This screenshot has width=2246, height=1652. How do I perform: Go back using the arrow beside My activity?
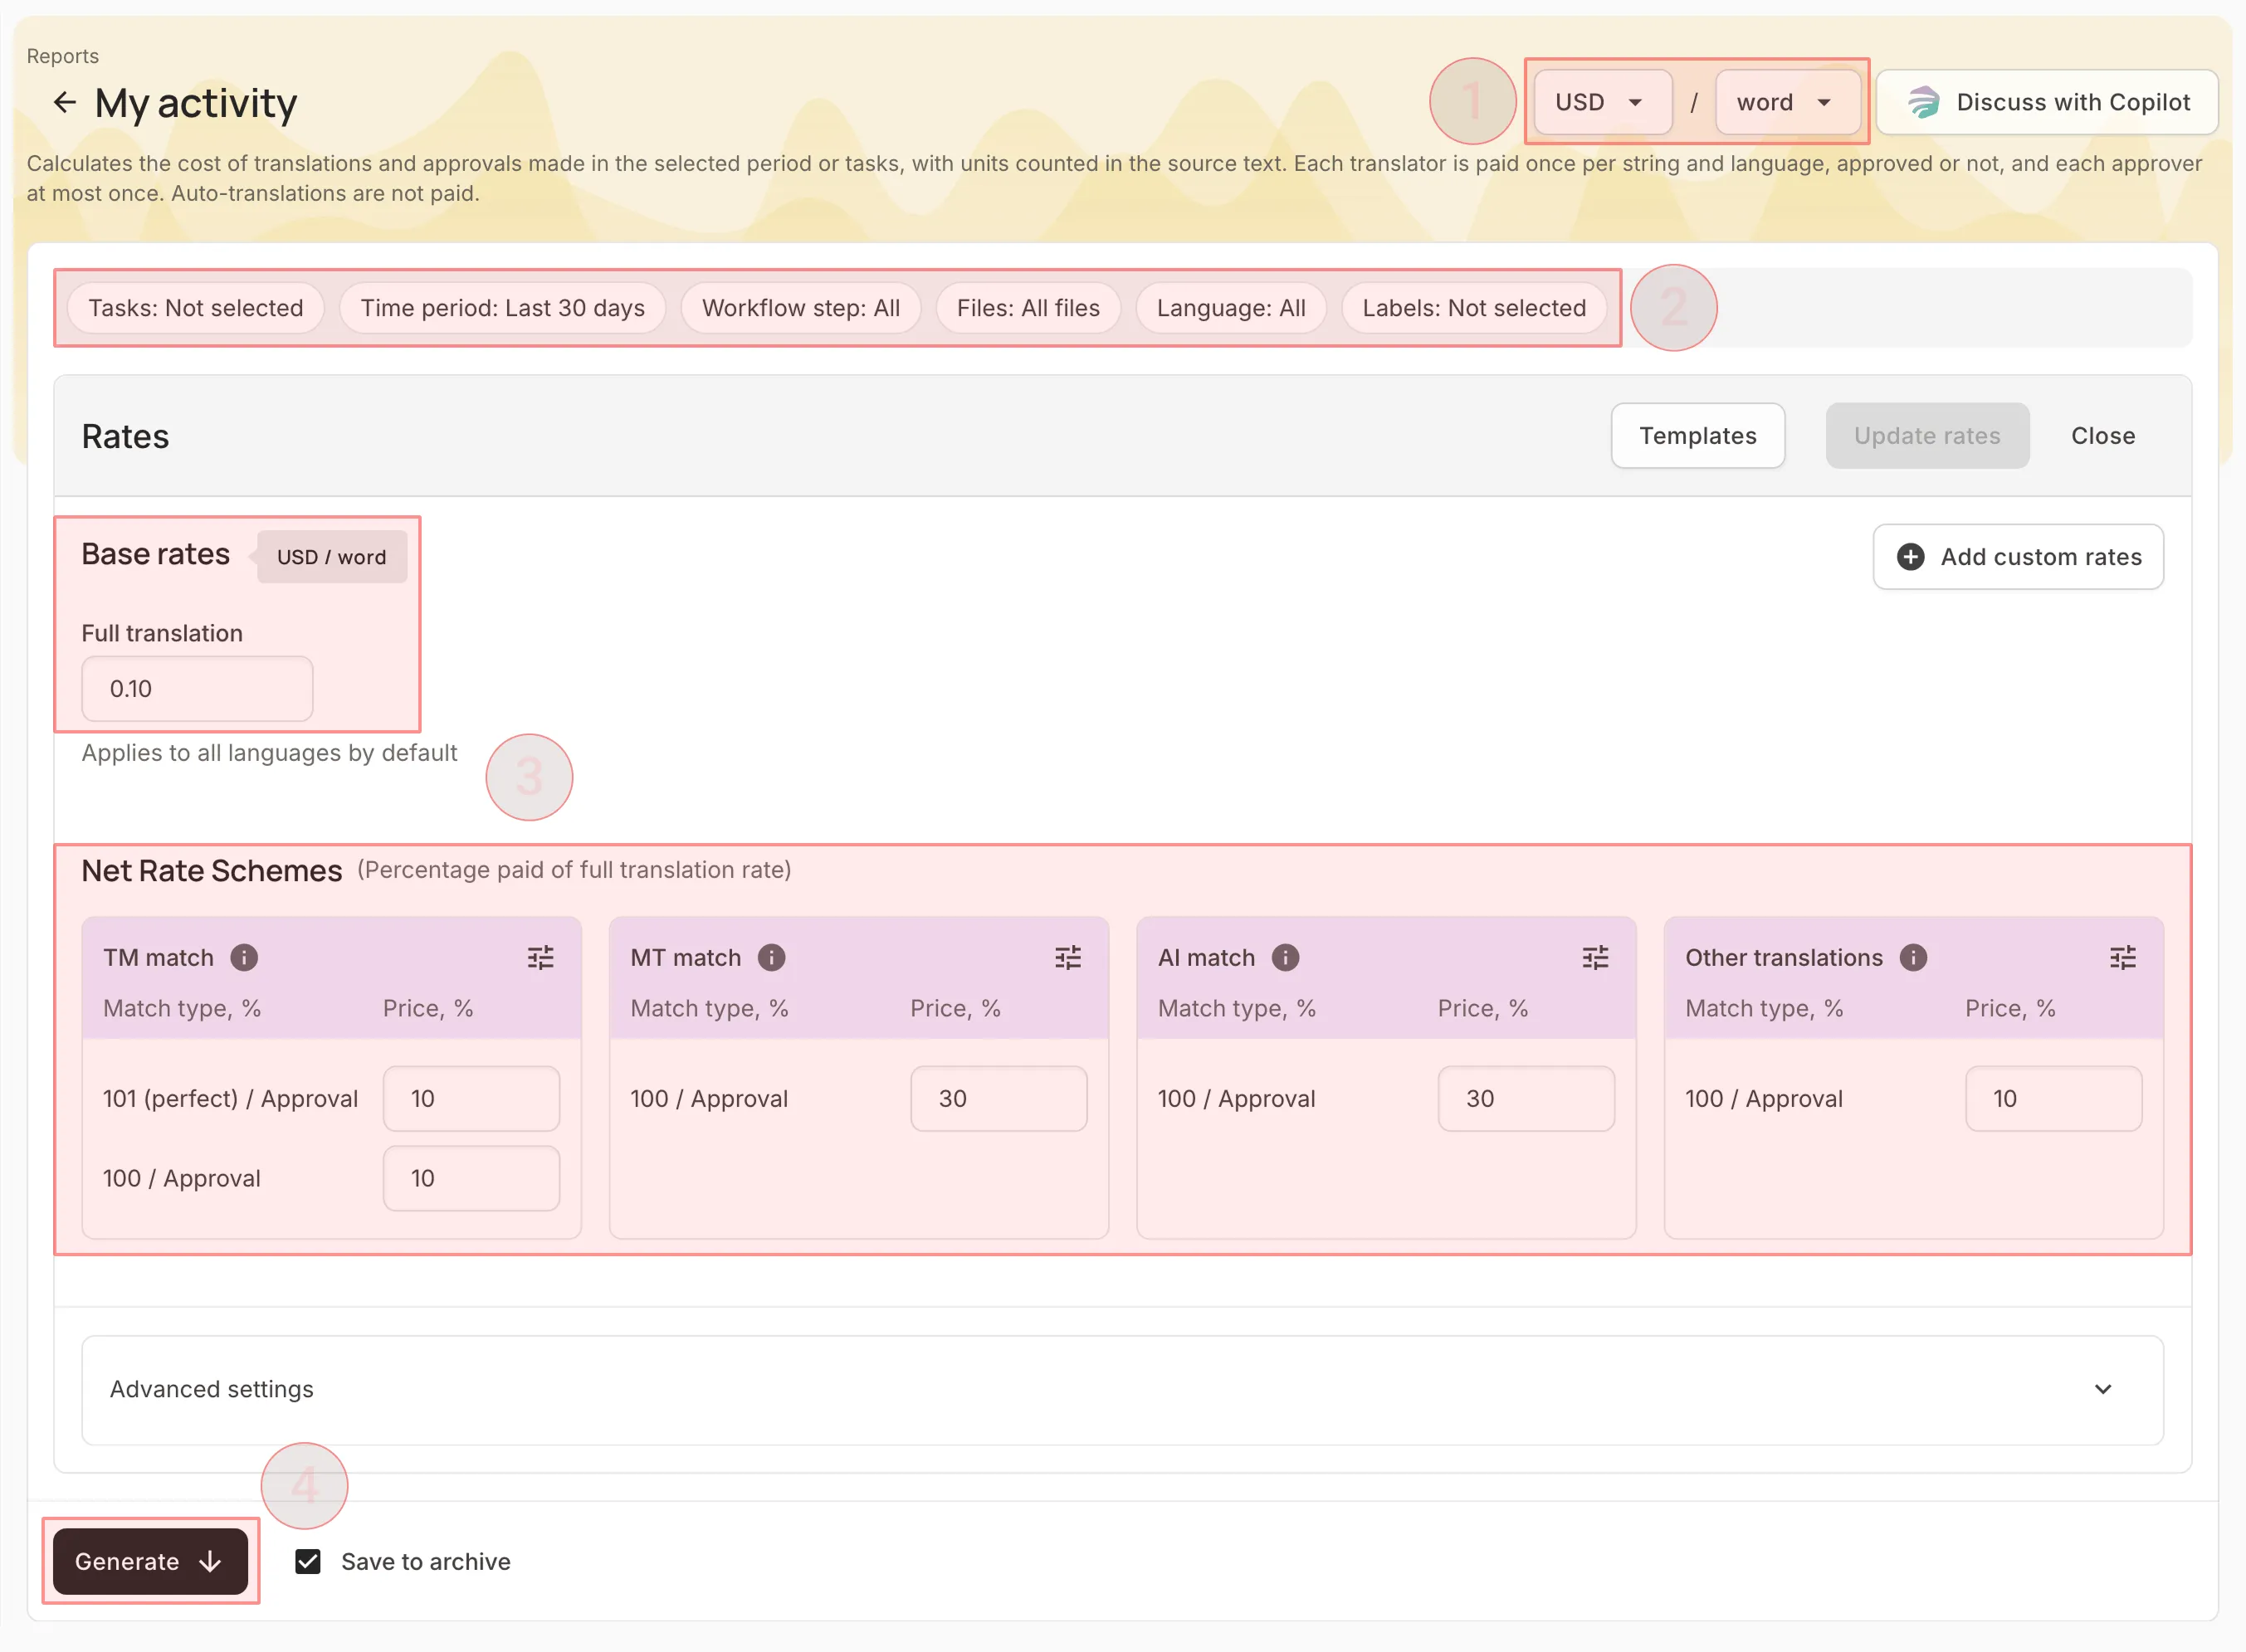pyautogui.click(x=65, y=102)
